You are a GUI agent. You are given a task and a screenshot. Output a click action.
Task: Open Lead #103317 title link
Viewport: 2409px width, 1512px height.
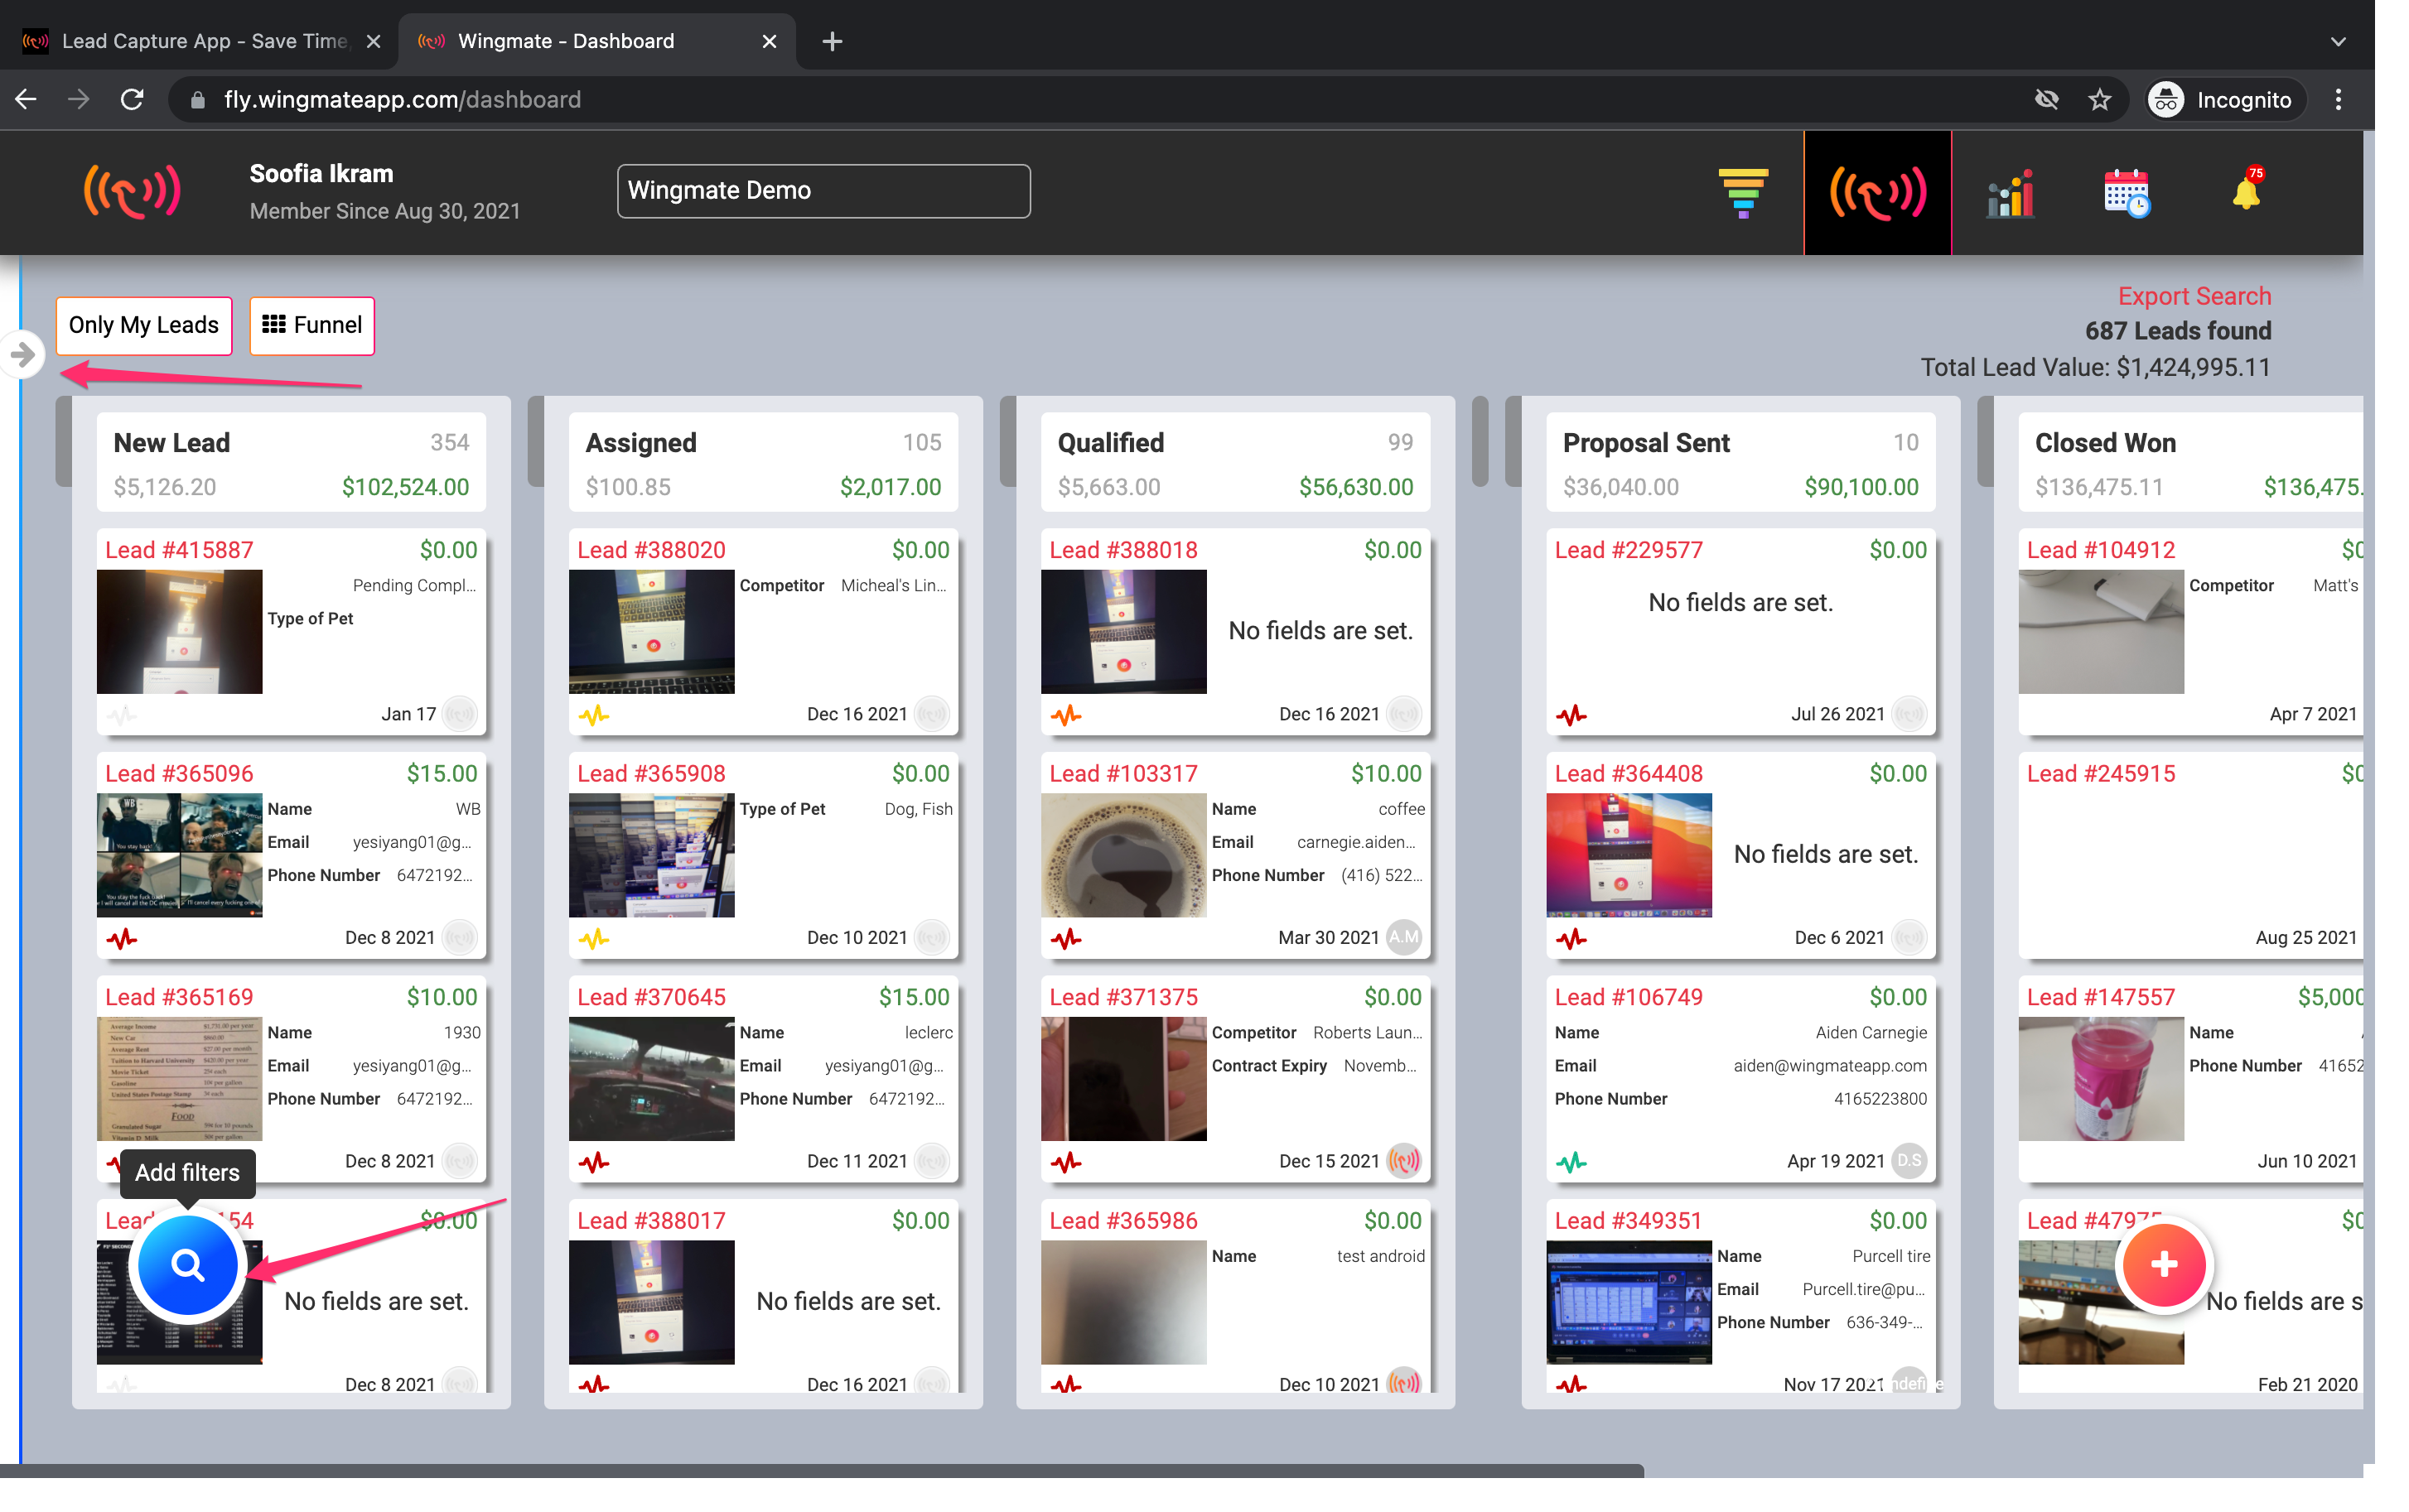pyautogui.click(x=1123, y=774)
